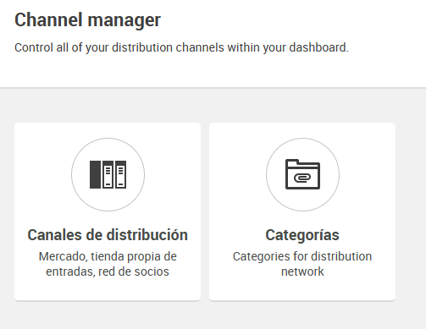Click 'Categories for distribution network' text
426x329 pixels.
(x=302, y=264)
